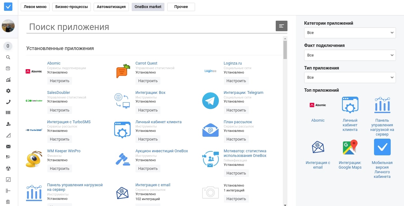Toggle the list view button beside search
404x206 pixels.
[281, 26]
